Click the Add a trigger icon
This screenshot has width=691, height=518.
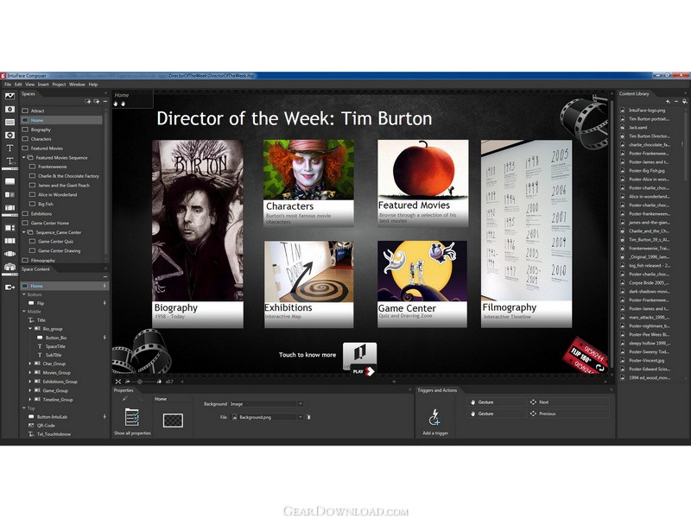435,417
